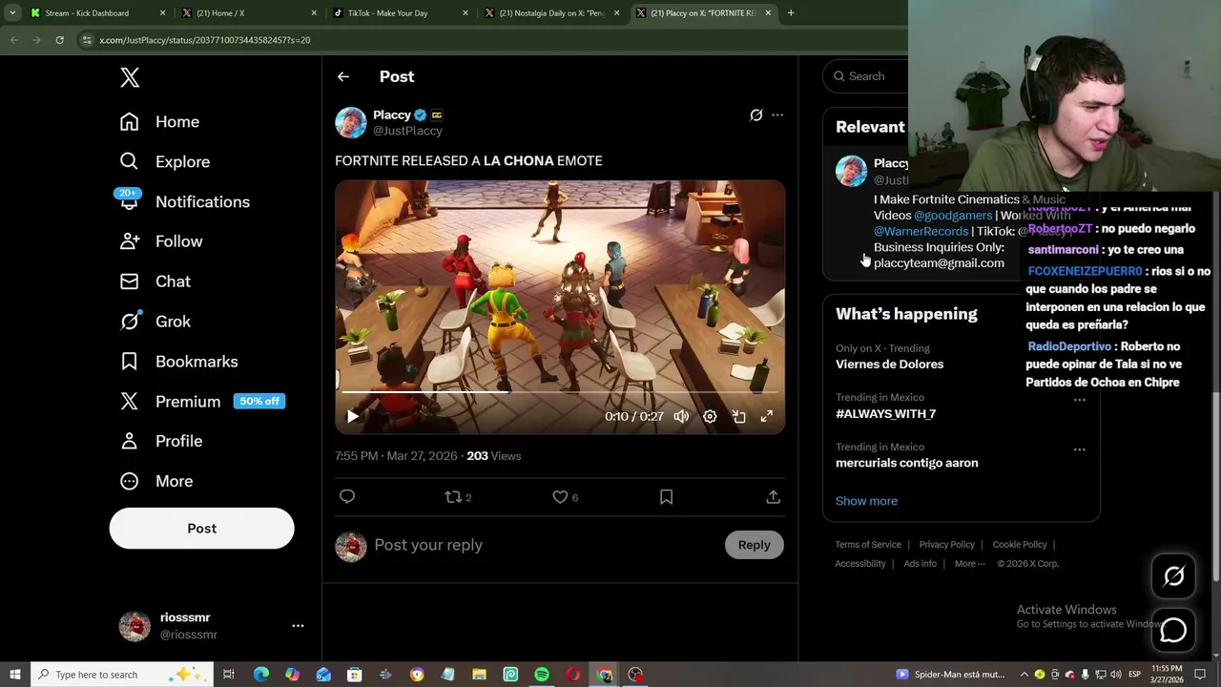
Task: Open the Viernes de Dolores trend
Action: 889,364
